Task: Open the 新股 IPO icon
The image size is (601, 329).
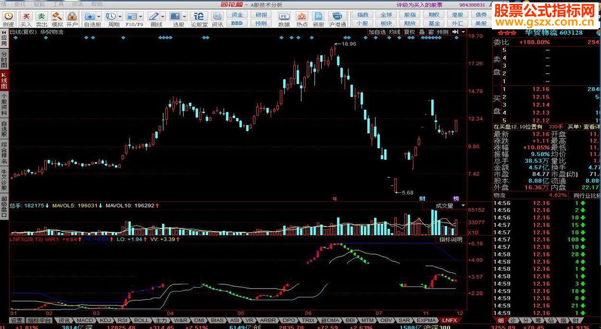Action: (x=318, y=19)
